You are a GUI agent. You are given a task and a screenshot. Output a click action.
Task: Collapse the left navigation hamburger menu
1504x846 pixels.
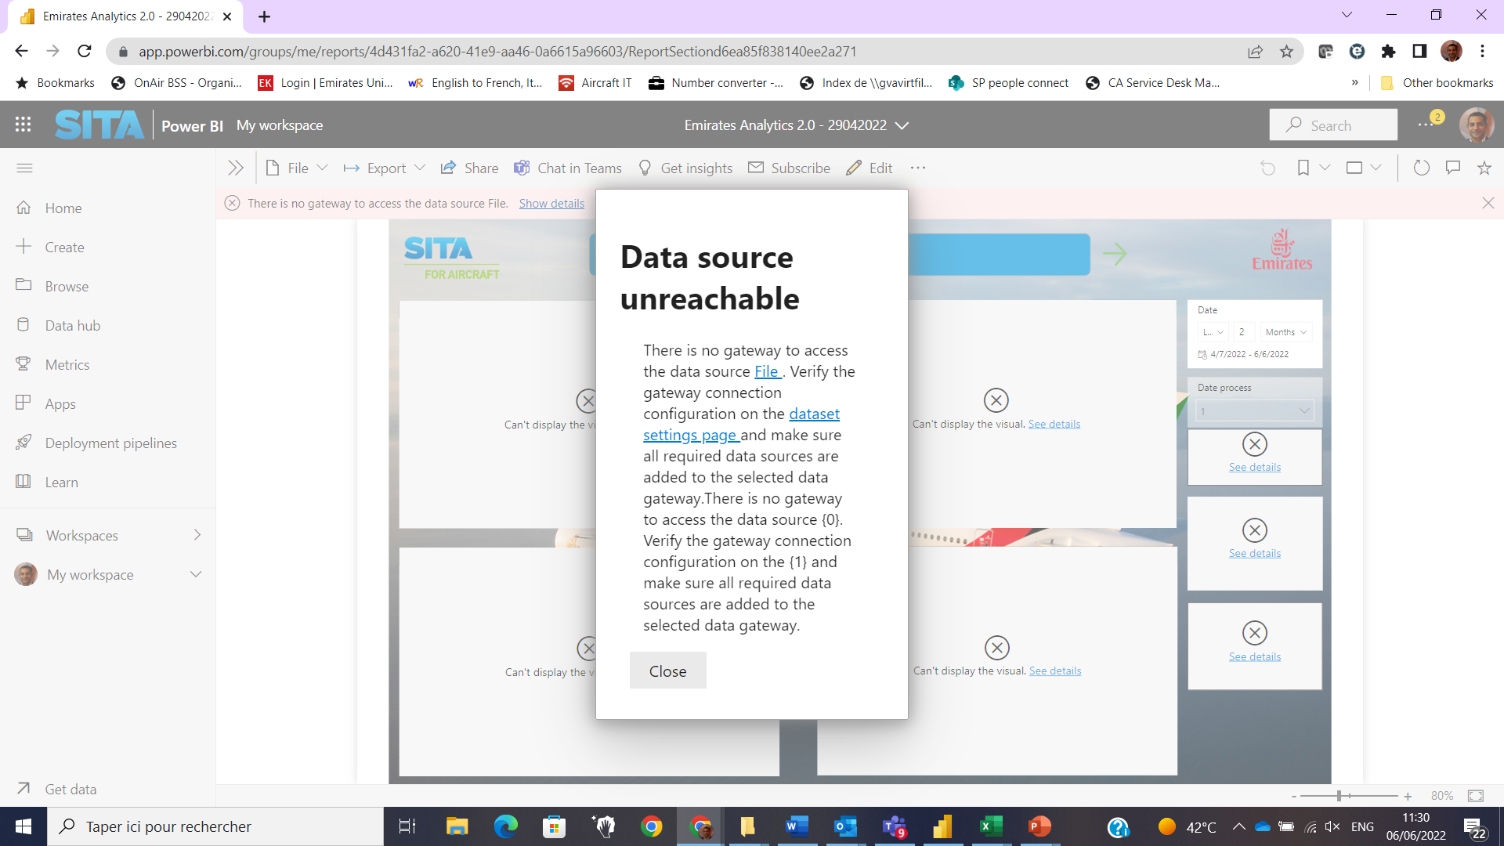click(24, 168)
